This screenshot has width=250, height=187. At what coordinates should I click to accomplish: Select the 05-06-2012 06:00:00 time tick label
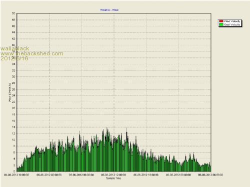81,175
